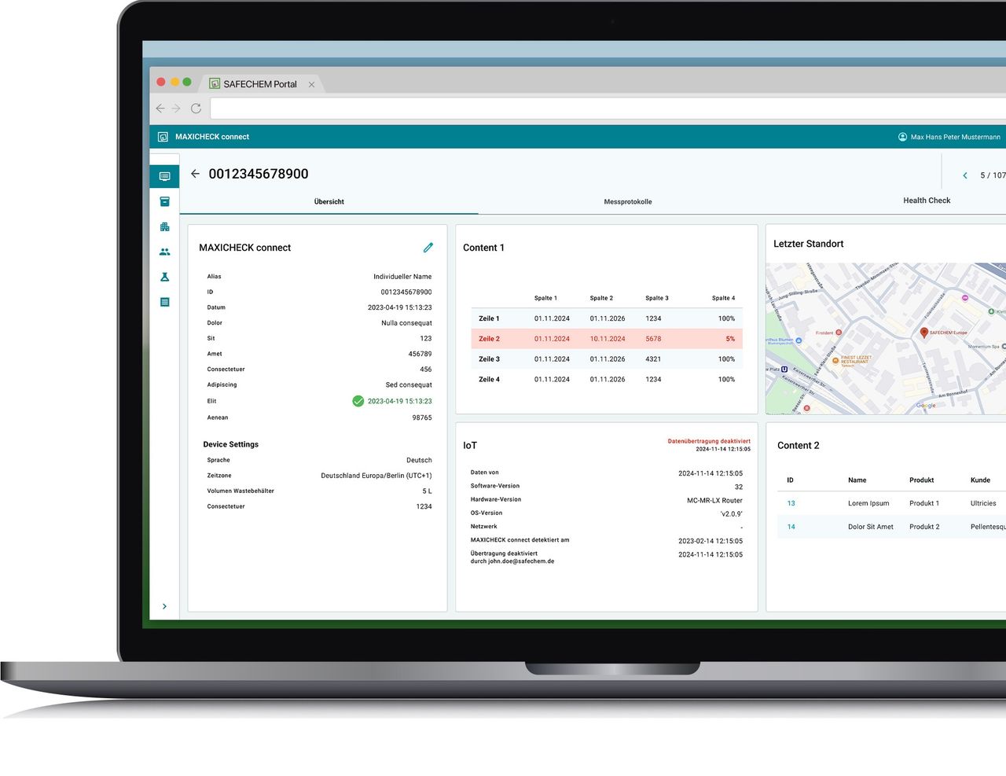
Task: Click the Letzter Standort map
Action: (x=886, y=339)
